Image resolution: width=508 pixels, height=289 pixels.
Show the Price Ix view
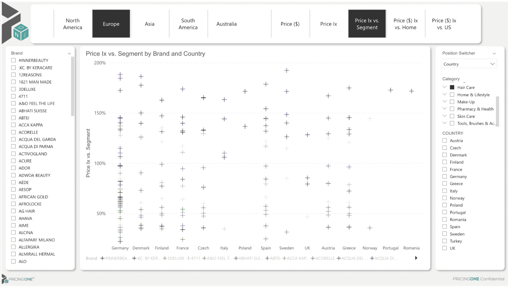(329, 24)
